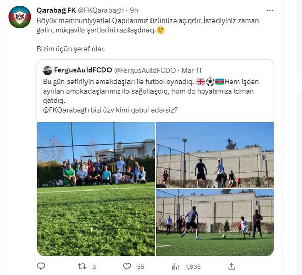Like the tweet with heart icon
The width and height of the screenshot is (302, 275).
pos(127,266)
